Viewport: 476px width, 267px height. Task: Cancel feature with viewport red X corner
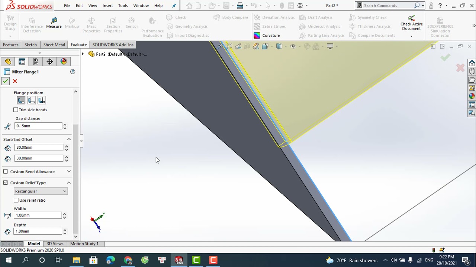click(460, 67)
